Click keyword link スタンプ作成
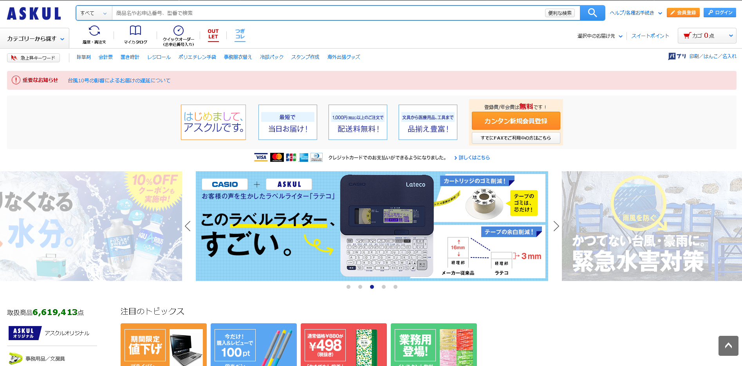This screenshot has height=366, width=742. point(305,57)
